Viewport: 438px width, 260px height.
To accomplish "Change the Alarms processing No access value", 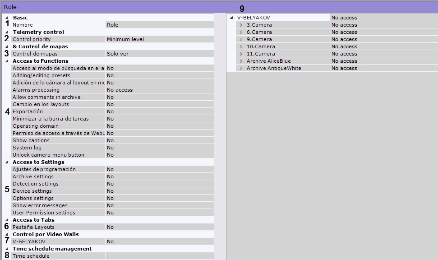I will click(159, 90).
